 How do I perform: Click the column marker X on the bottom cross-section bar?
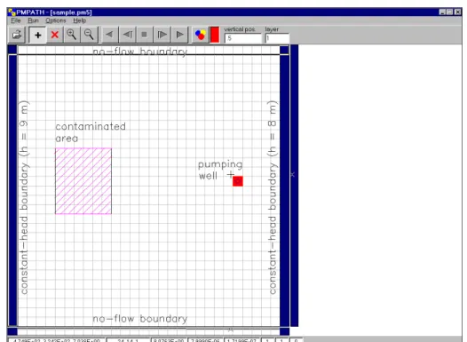tap(231, 330)
